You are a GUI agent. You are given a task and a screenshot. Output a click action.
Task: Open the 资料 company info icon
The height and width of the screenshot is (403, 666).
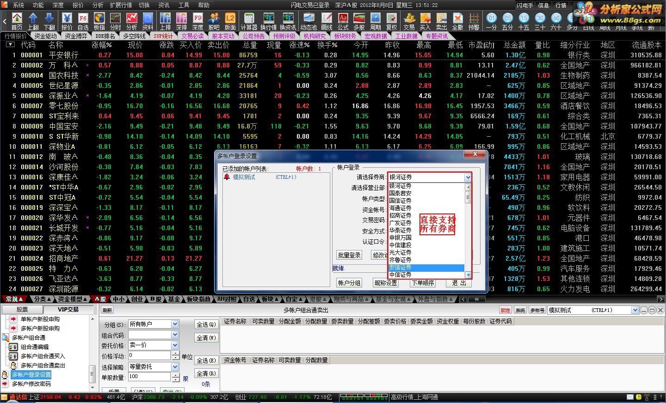tap(148, 21)
